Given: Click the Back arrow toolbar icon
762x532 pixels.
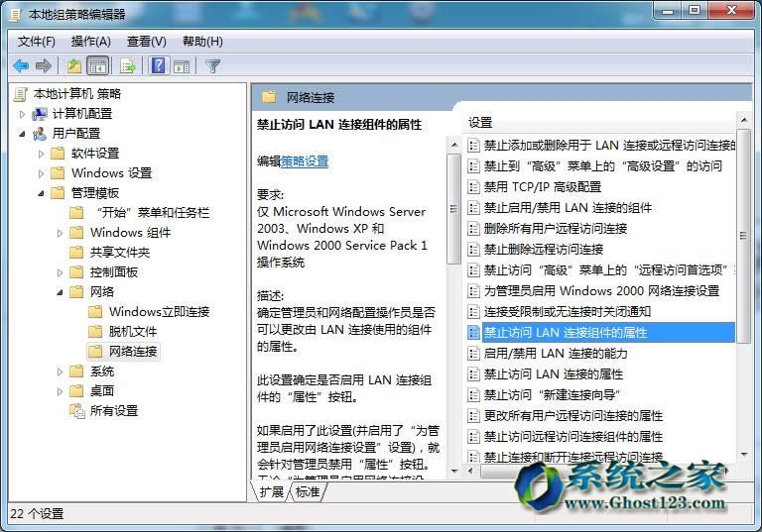Looking at the screenshot, I should pos(21,65).
